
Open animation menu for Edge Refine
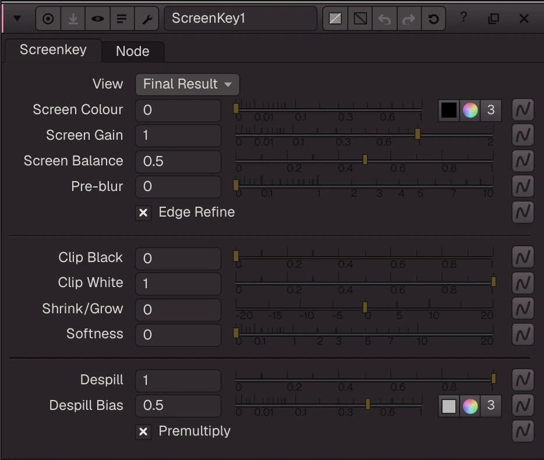(x=523, y=212)
